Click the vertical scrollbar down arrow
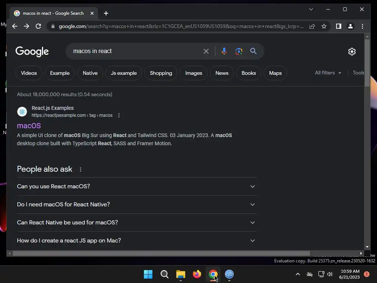The height and width of the screenshot is (283, 377). point(367,247)
